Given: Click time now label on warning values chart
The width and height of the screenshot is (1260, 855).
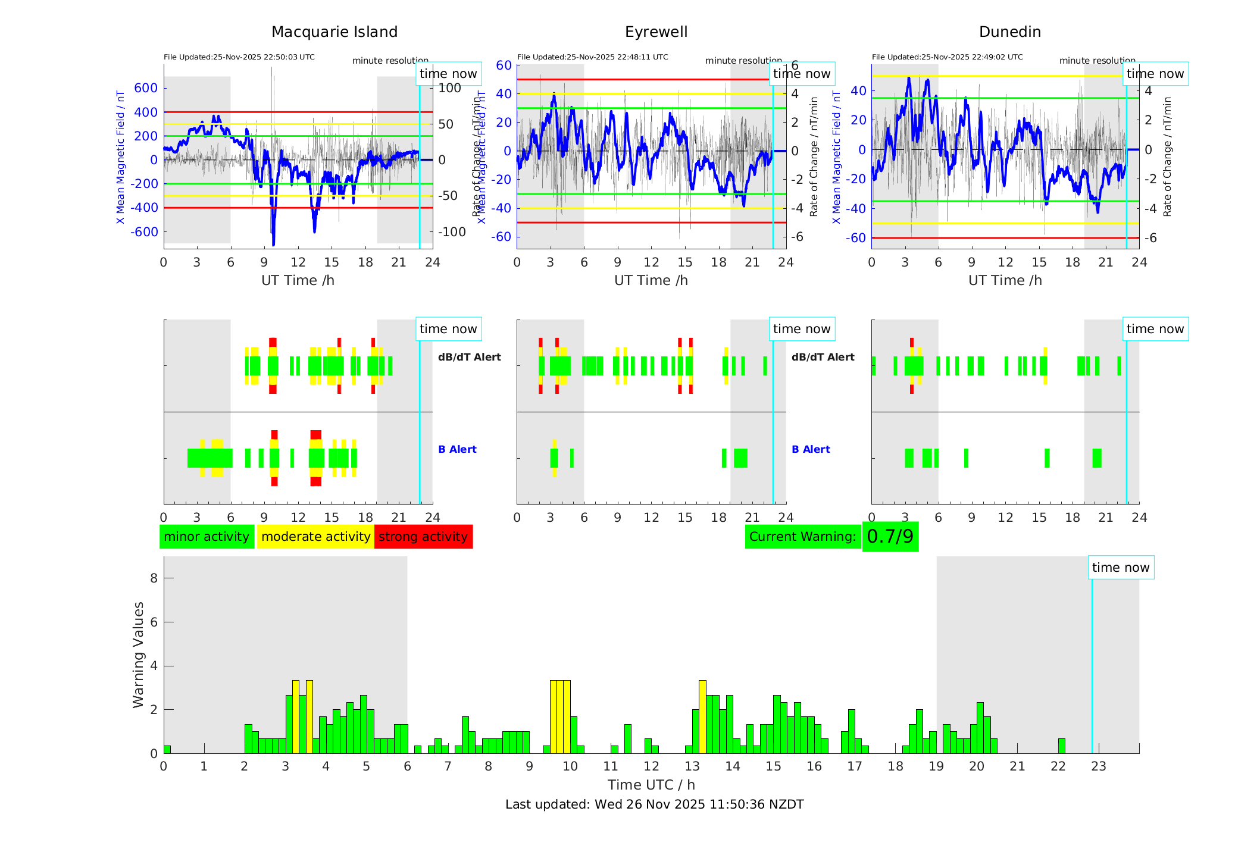Looking at the screenshot, I should click(1120, 568).
